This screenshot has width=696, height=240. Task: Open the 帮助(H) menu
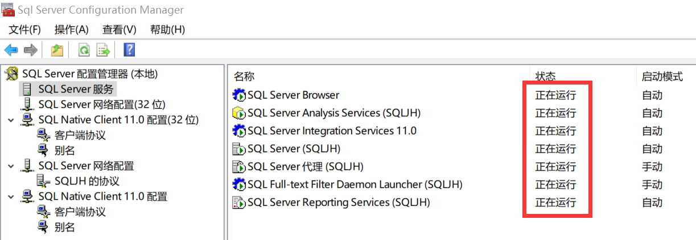coord(167,30)
